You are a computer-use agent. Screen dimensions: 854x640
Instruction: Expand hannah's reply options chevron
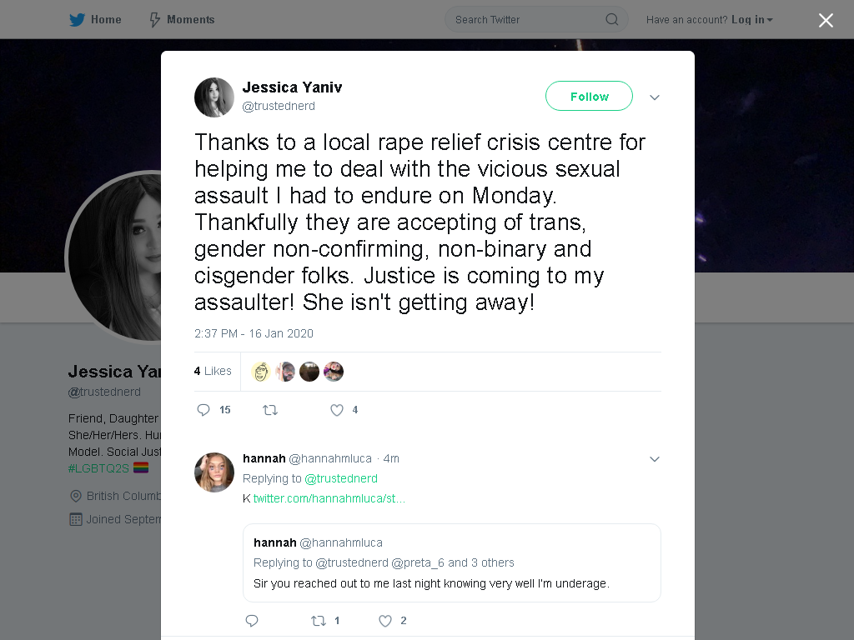[654, 459]
